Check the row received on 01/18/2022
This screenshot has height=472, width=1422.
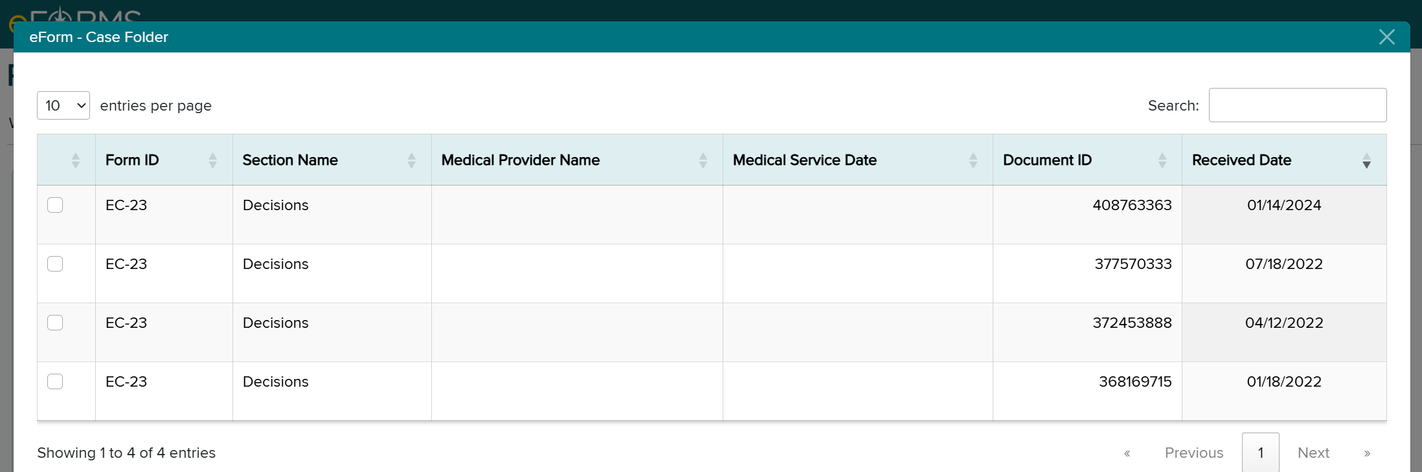pos(55,381)
